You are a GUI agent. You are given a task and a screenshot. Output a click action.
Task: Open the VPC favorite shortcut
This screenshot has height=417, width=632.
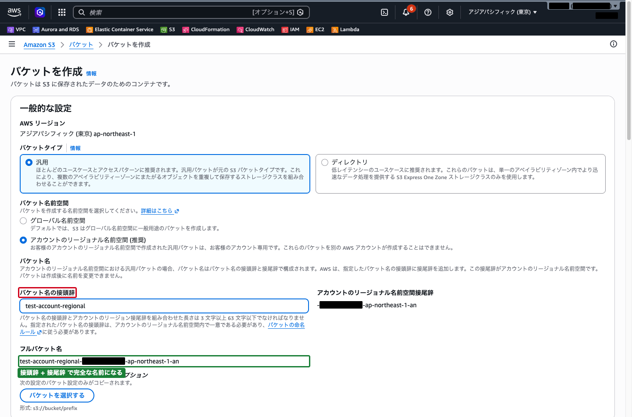coord(17,29)
